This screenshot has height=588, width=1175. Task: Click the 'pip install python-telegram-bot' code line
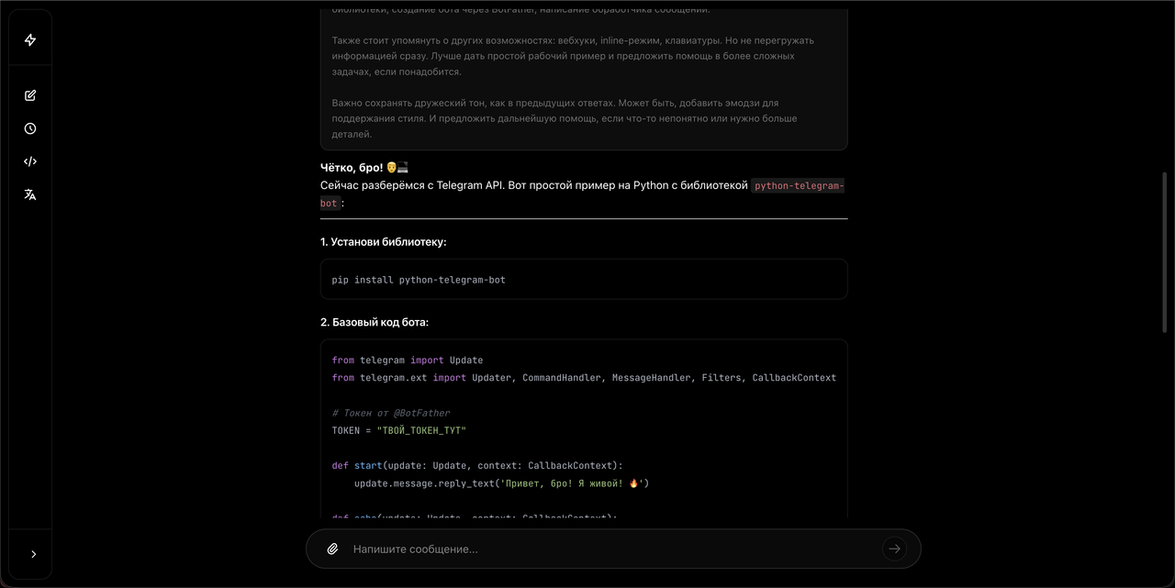point(419,280)
